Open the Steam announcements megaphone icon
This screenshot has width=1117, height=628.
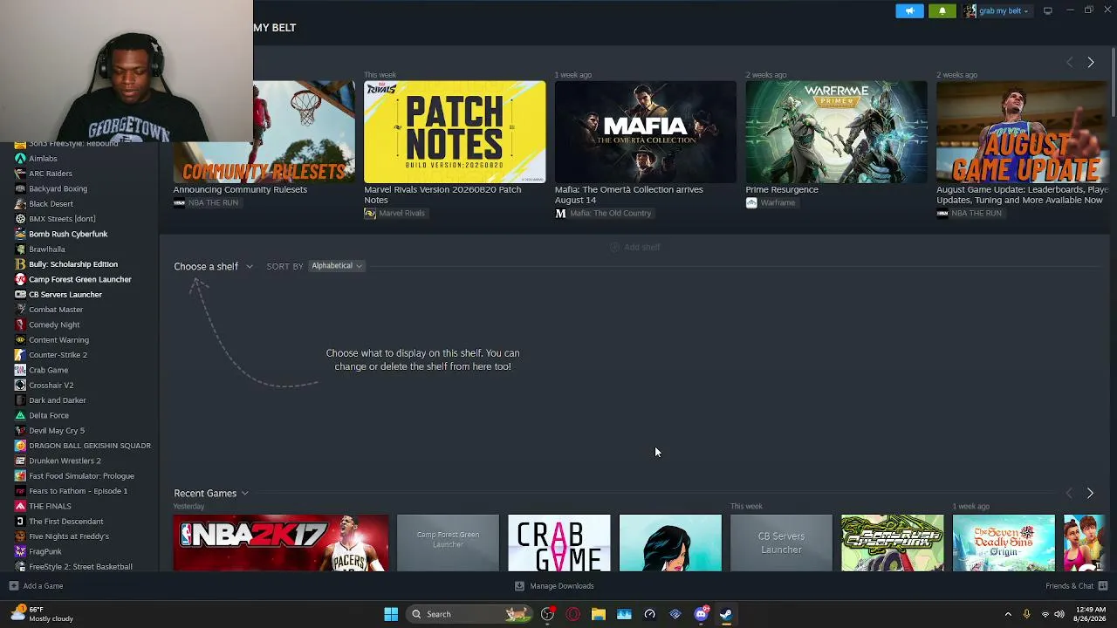(909, 10)
